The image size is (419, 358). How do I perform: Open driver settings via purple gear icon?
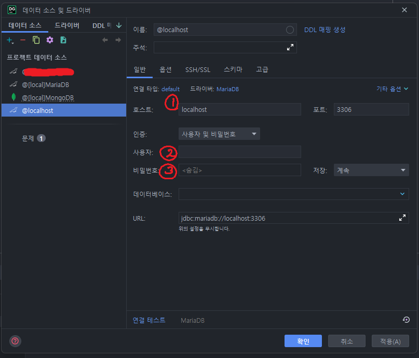tap(50, 40)
